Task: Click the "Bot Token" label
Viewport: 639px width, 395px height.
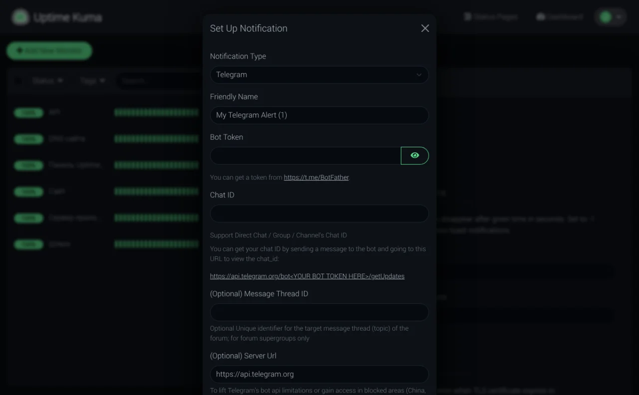Action: 227,137
